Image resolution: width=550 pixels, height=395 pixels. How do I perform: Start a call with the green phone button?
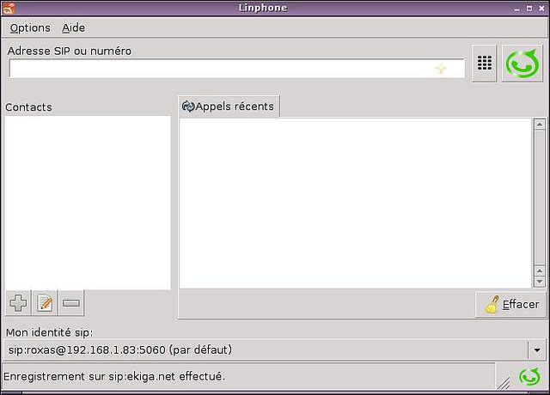522,64
